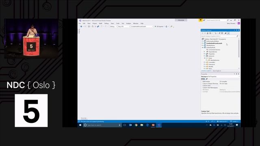Screen dimensions: 260x146
Task: Click the Windows Start button
Action: (80, 125)
